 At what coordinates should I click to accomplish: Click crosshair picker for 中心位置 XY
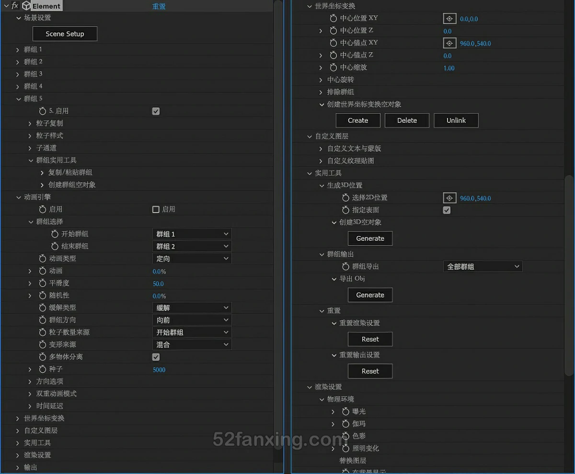tap(449, 19)
